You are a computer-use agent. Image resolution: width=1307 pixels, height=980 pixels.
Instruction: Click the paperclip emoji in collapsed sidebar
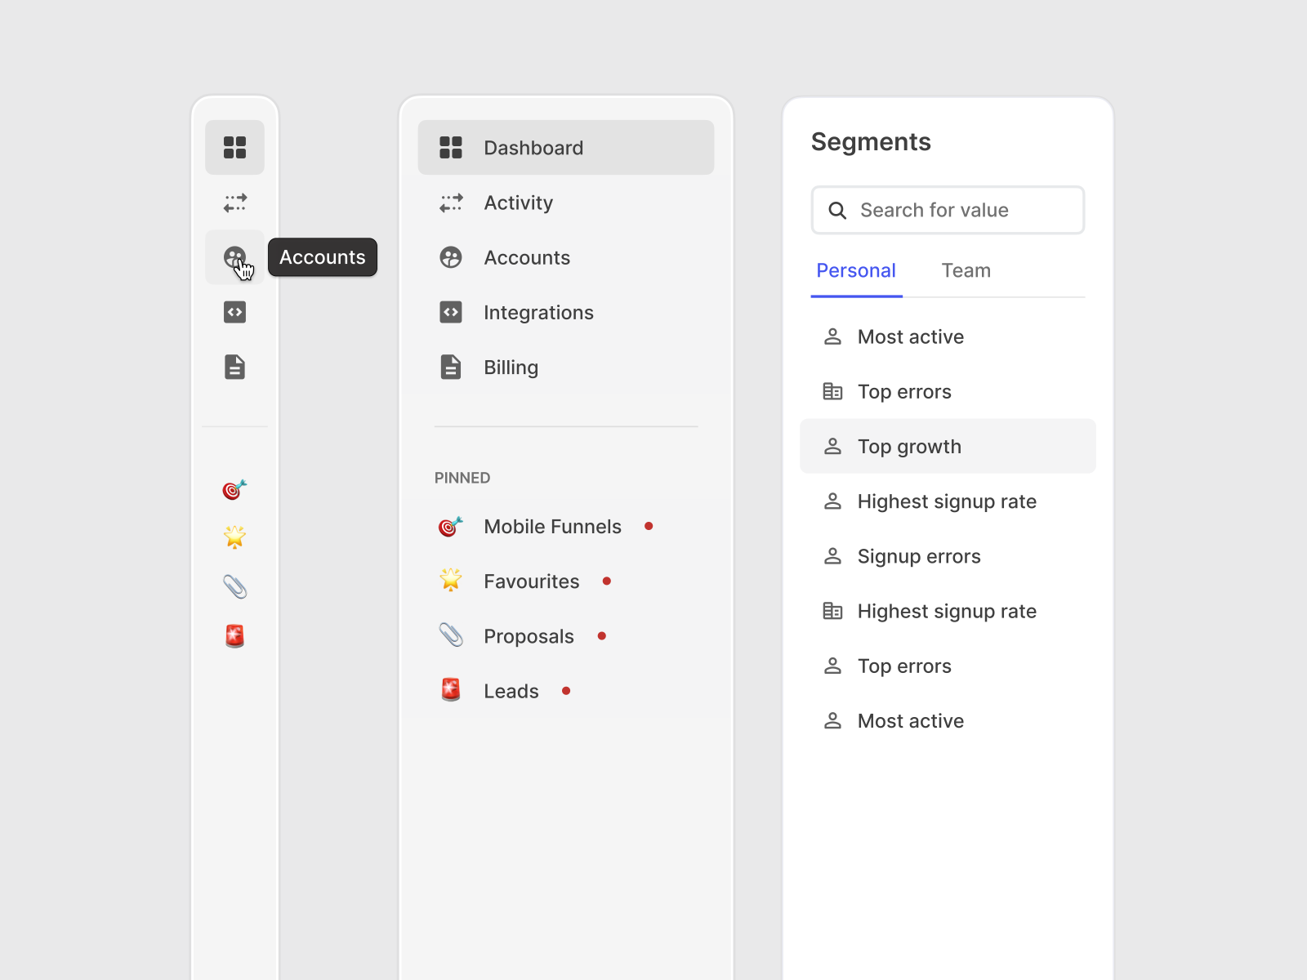click(234, 586)
